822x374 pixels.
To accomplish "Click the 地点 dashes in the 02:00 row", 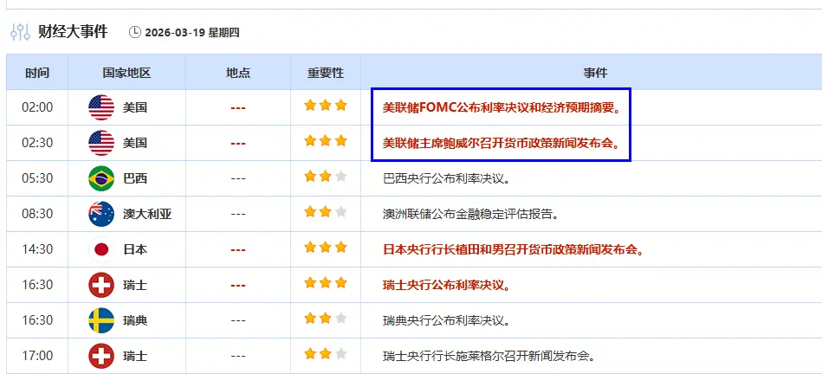I will 238,108.
